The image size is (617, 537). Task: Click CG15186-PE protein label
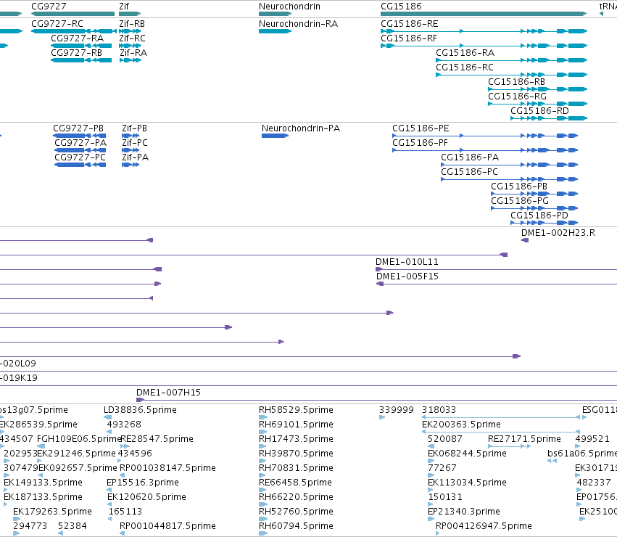pyautogui.click(x=421, y=128)
